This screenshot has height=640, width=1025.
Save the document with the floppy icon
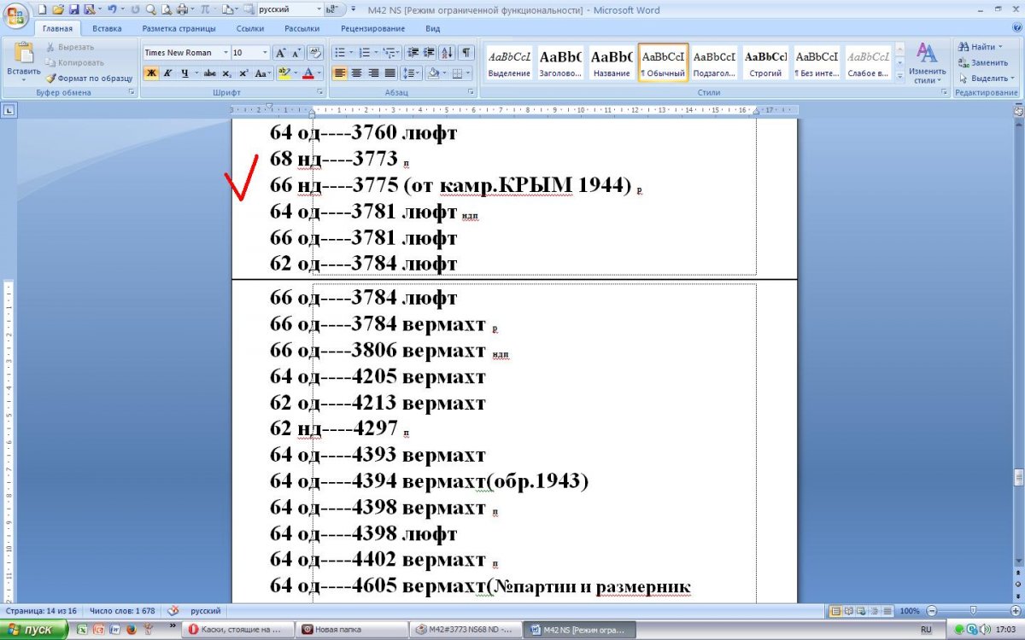click(x=73, y=9)
